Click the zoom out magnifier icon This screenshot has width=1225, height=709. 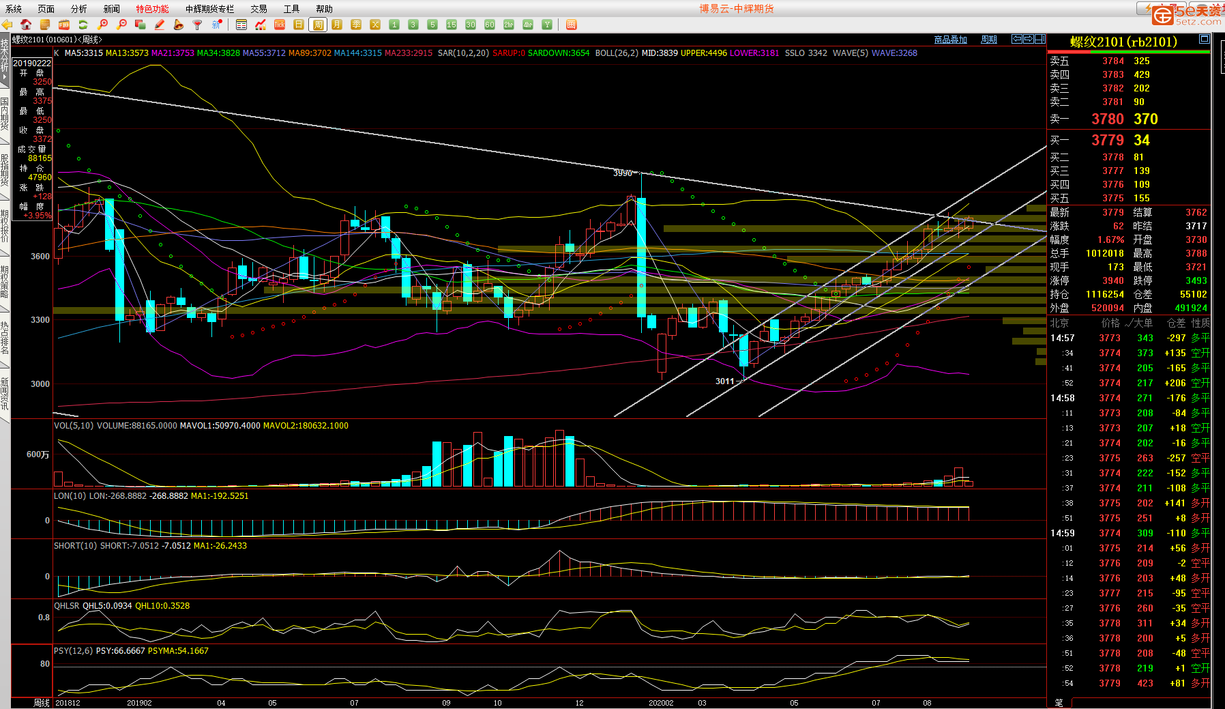tap(121, 25)
